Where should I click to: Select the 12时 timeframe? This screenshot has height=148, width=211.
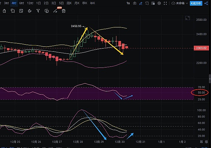point(30,3)
